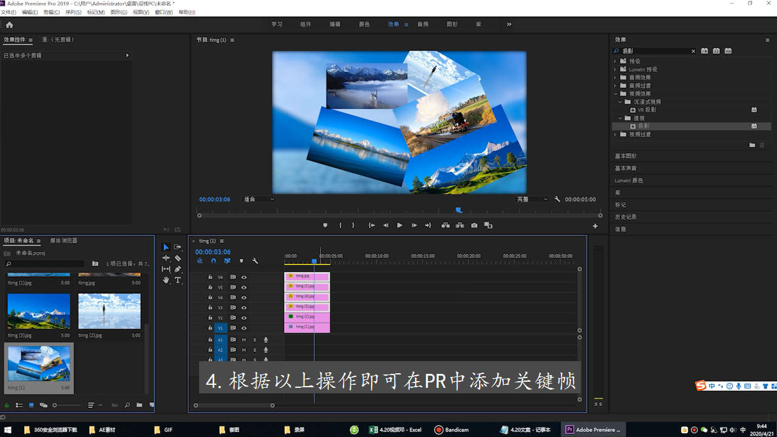Image resolution: width=777 pixels, height=437 pixels.
Task: Open timeline display settings wrench
Action: pyautogui.click(x=255, y=261)
